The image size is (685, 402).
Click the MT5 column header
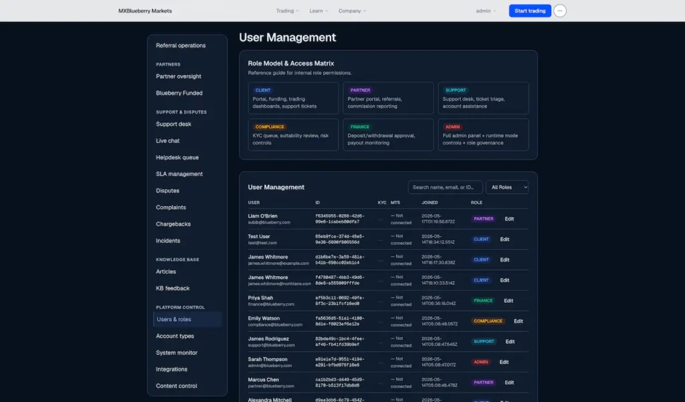(395, 203)
